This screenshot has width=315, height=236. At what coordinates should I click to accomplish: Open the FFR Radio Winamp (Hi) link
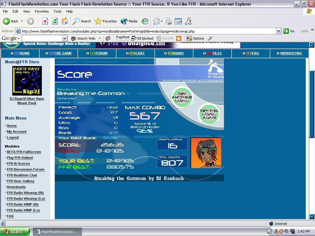(x=25, y=193)
